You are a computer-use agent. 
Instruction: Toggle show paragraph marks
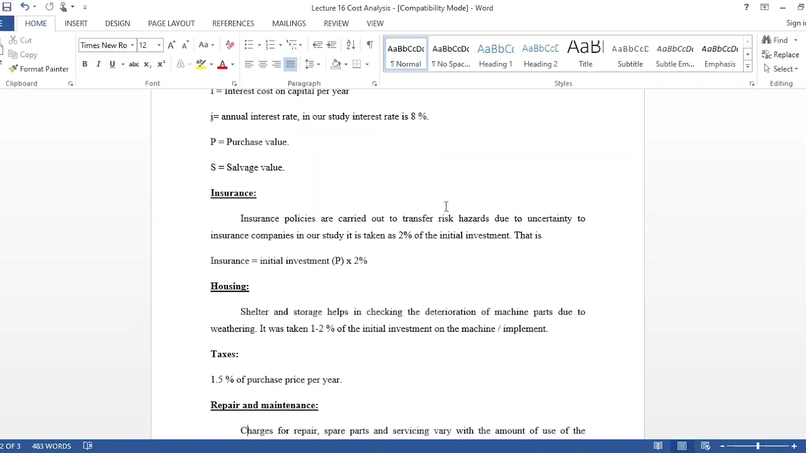[x=370, y=45]
